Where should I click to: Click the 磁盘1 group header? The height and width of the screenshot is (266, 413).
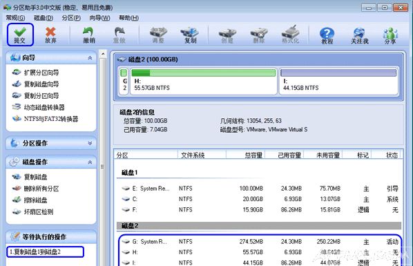tap(129, 173)
